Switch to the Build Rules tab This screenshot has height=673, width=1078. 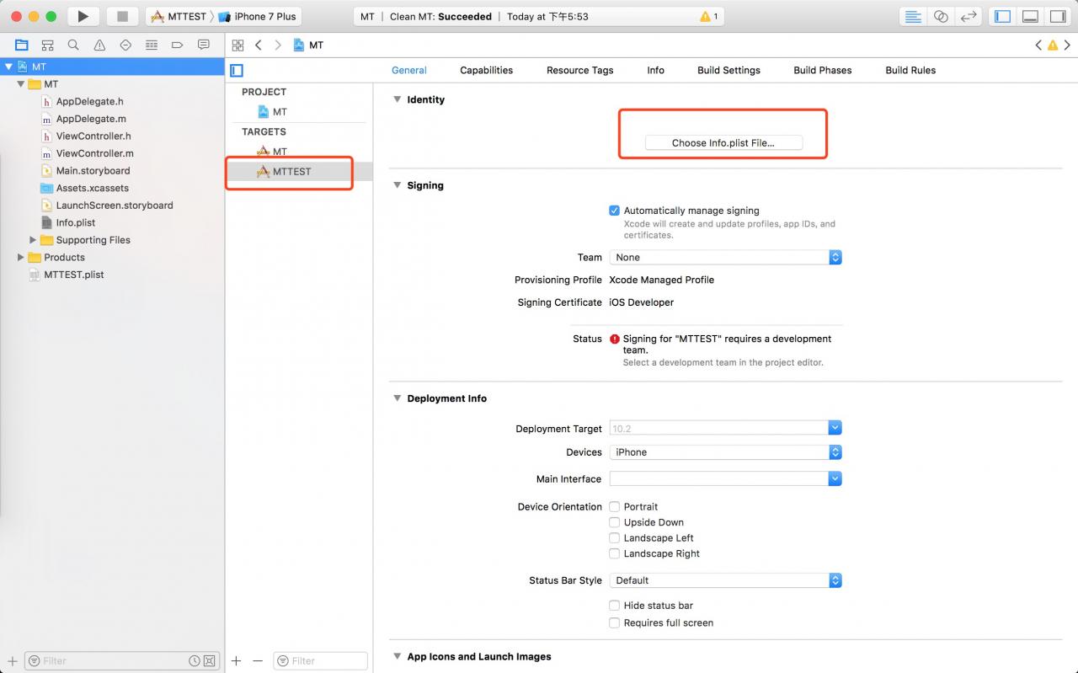pos(910,71)
